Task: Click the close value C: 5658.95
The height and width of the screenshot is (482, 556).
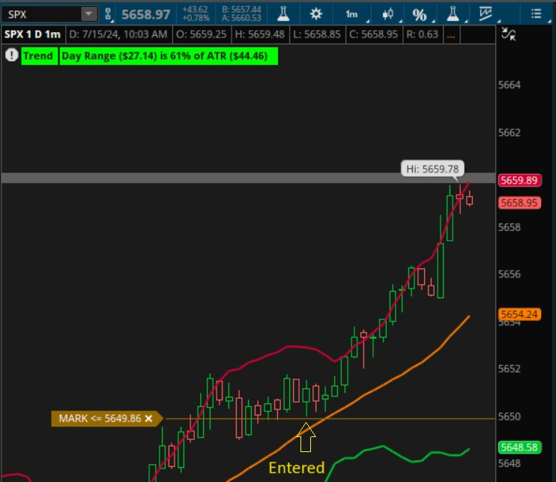Action: (373, 34)
